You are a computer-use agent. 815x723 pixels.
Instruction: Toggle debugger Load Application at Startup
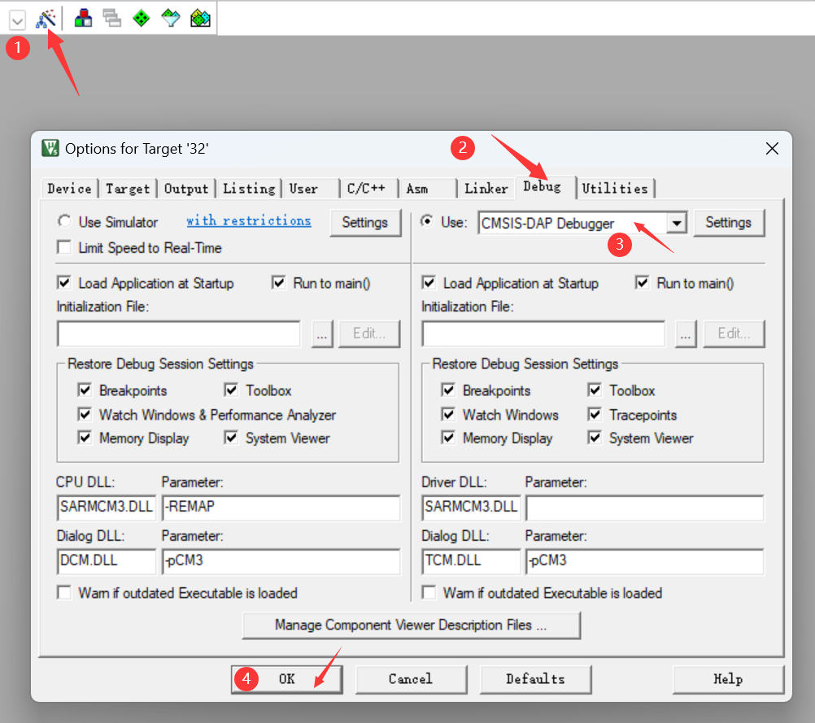click(x=429, y=283)
